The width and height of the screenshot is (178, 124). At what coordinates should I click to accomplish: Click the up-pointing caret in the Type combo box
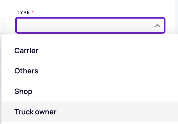click(x=157, y=26)
